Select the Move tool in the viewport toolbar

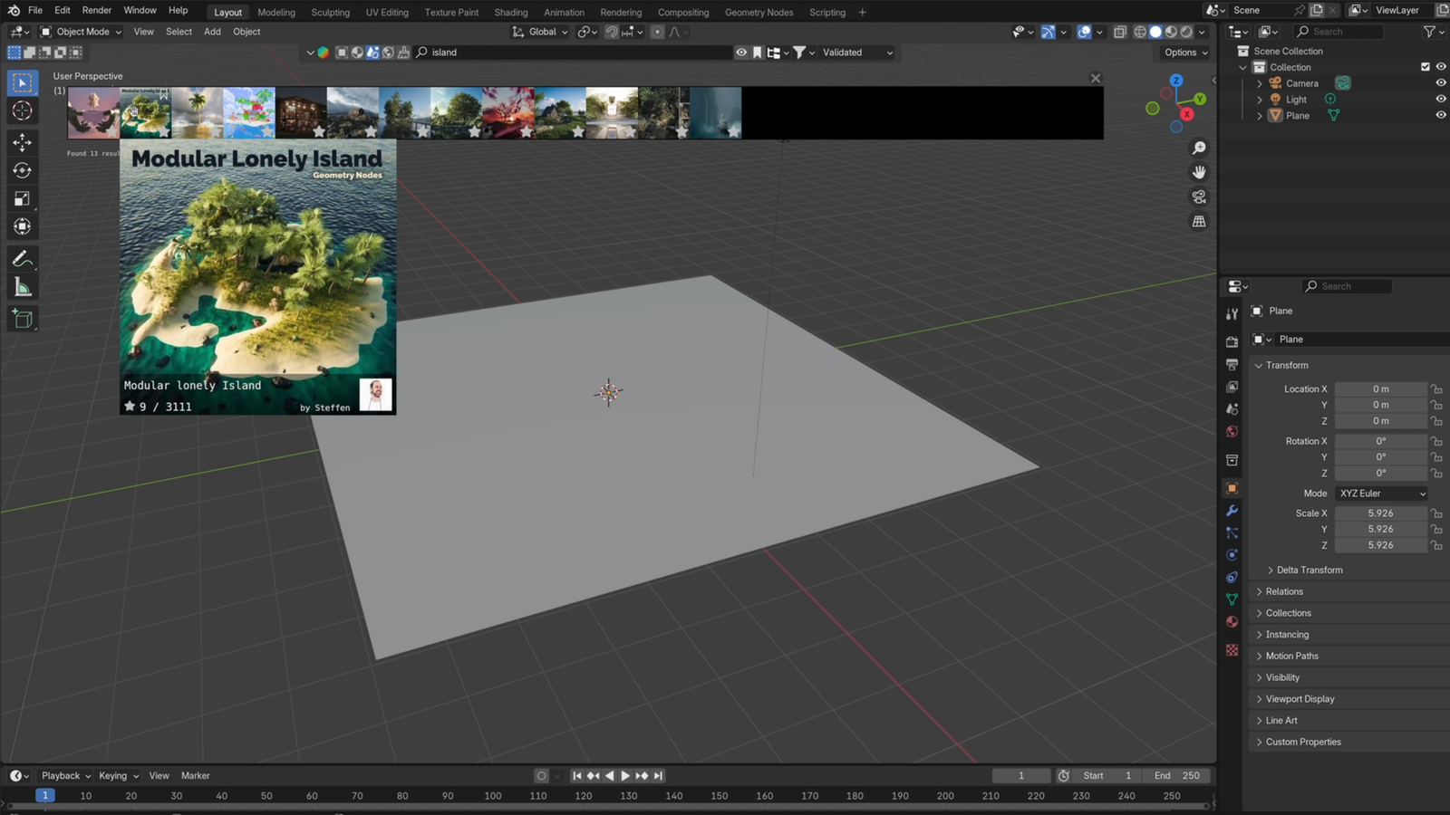tap(22, 142)
